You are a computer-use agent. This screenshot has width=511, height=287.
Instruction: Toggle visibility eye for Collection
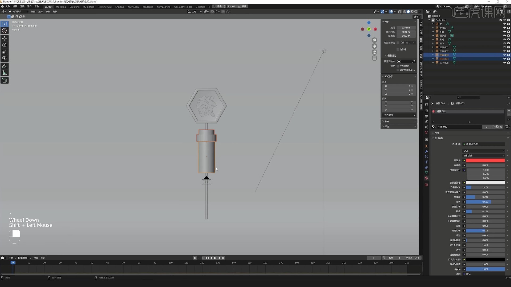504,20
